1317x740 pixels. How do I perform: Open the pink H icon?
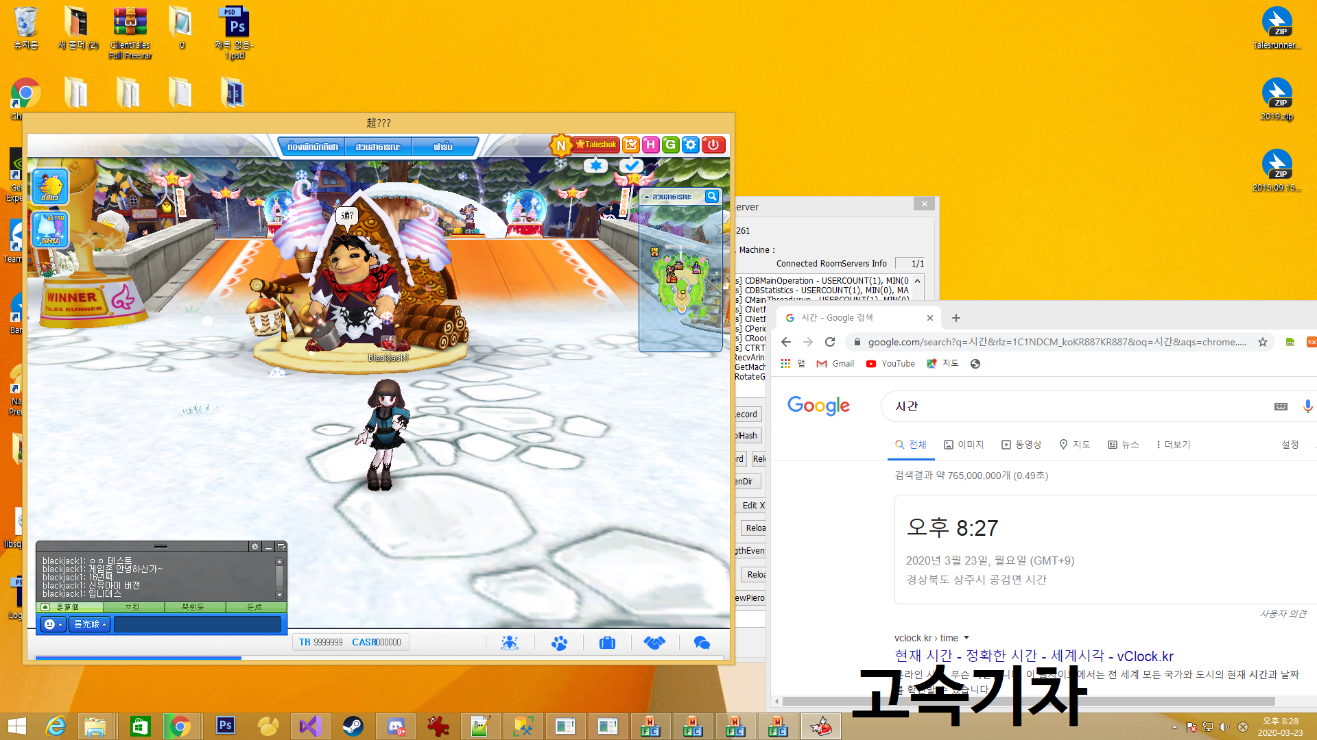(x=650, y=145)
